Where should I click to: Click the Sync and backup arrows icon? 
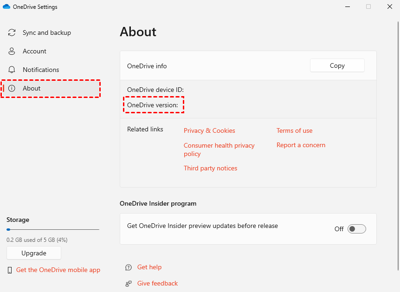point(12,32)
